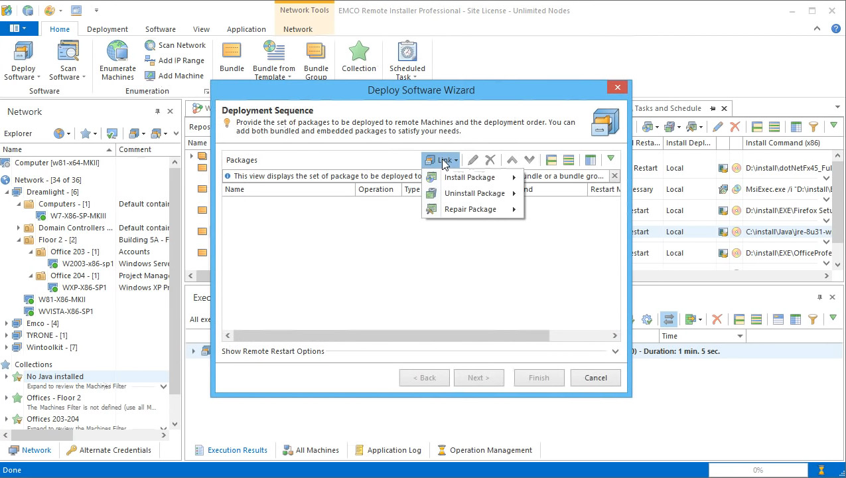
Task: Click the Bundle Group icon
Action: [316, 52]
